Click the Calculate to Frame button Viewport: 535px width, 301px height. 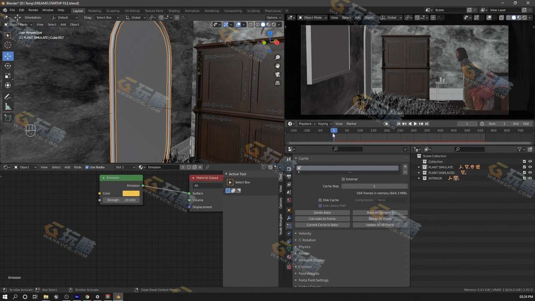click(322, 219)
